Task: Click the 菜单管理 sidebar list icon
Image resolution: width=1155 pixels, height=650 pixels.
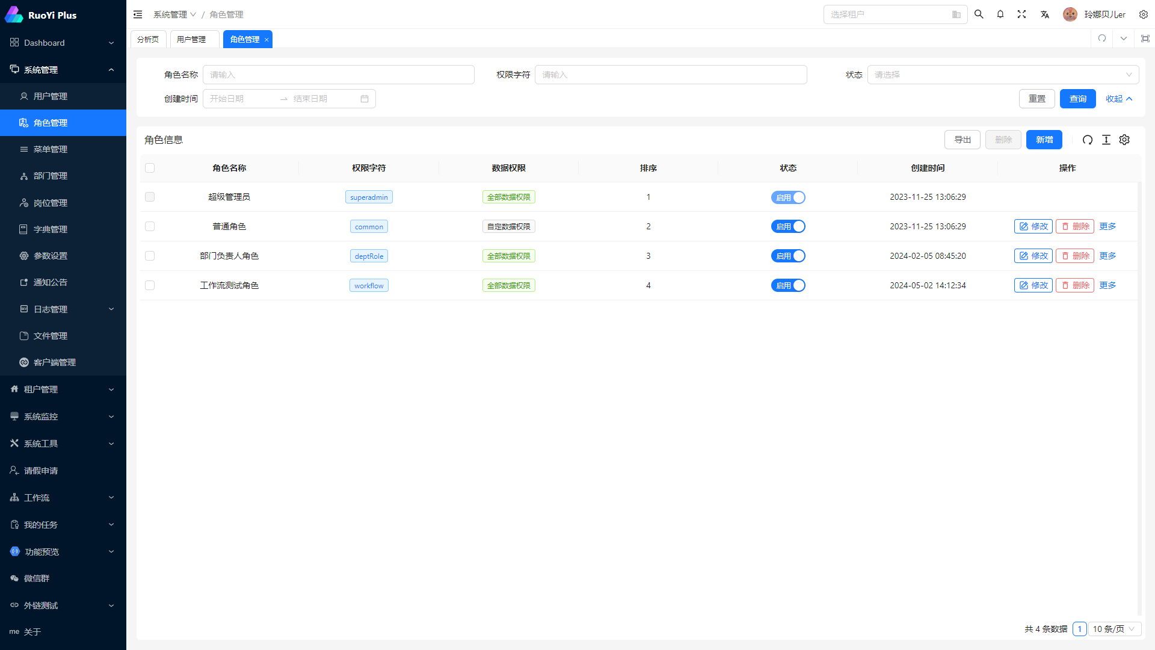Action: [24, 149]
